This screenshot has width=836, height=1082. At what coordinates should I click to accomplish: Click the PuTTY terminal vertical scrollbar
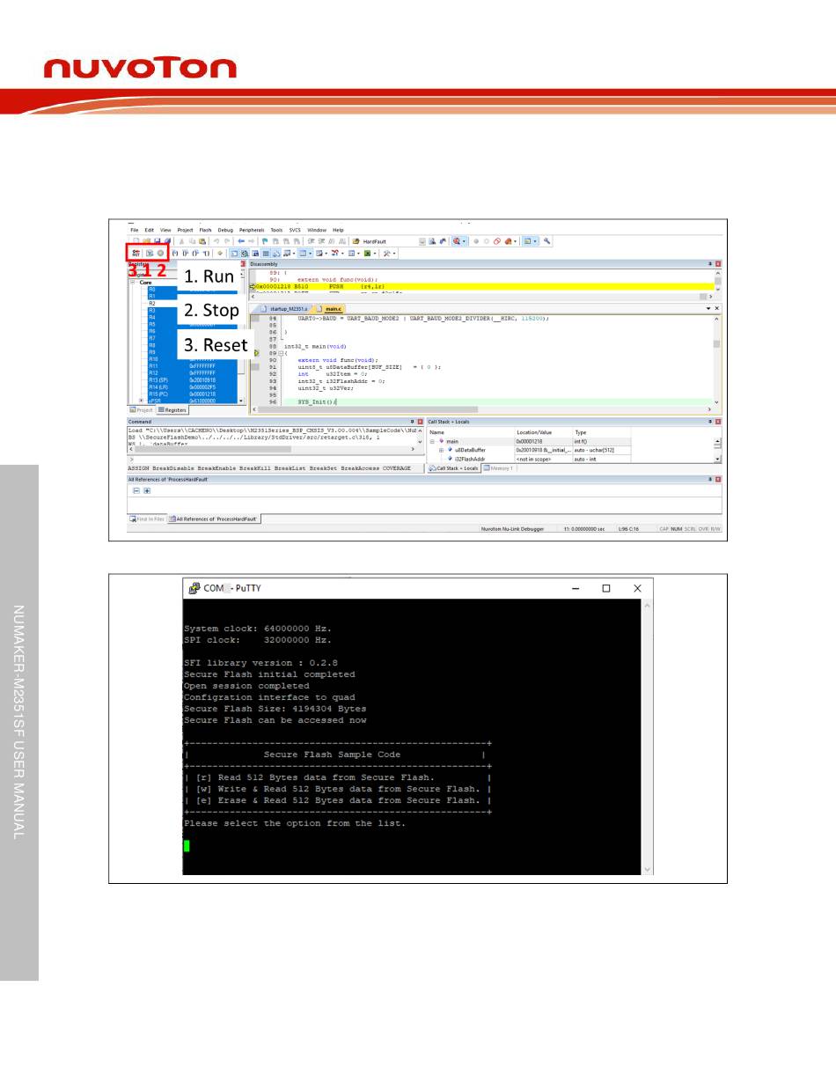[649, 738]
